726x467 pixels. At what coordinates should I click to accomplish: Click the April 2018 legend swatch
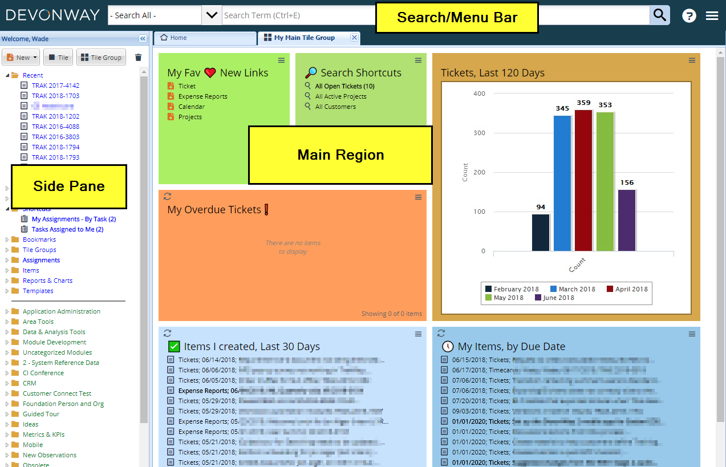tap(610, 289)
